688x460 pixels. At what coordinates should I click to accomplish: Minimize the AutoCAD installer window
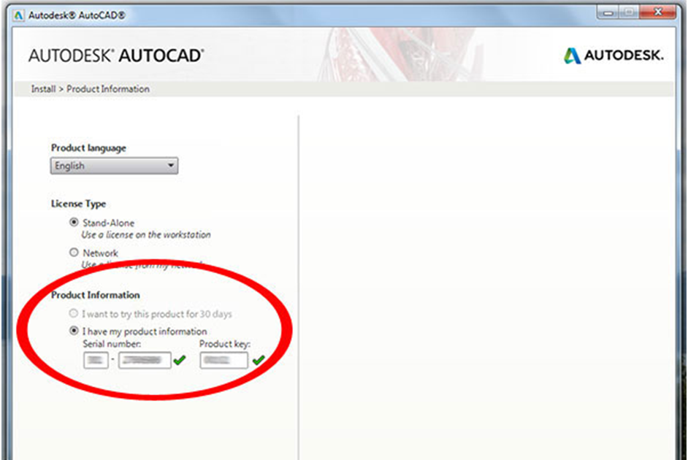point(608,12)
